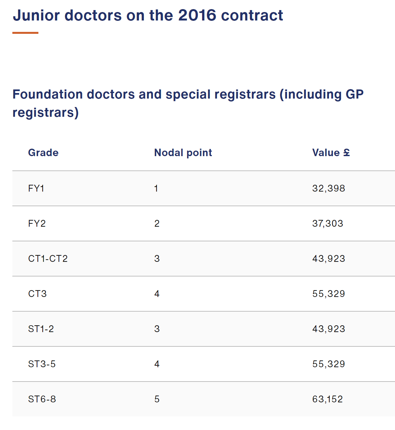395x430 pixels.
Task: Select the salary value in the ST1-2 row
Action: pos(329,329)
